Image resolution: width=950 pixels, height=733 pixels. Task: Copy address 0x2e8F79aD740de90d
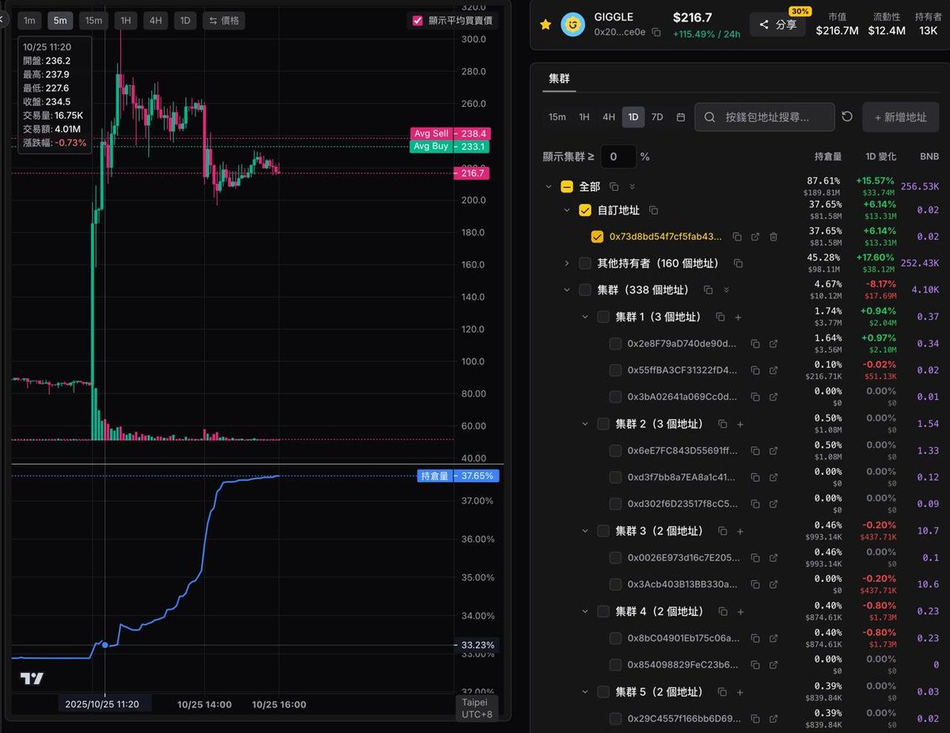(755, 344)
